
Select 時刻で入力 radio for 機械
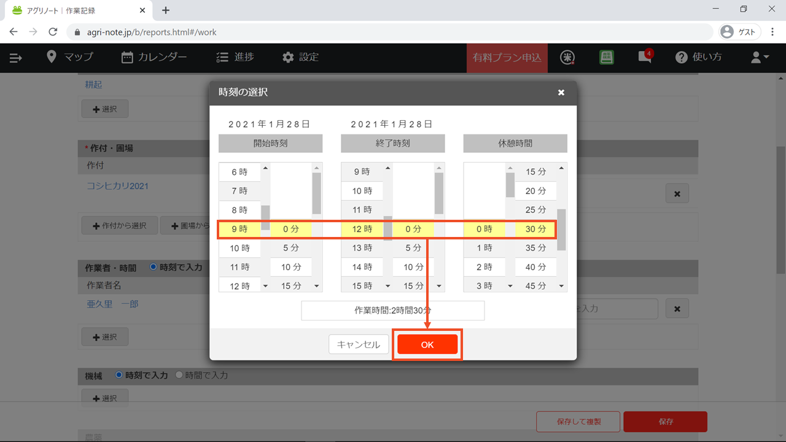pyautogui.click(x=120, y=374)
